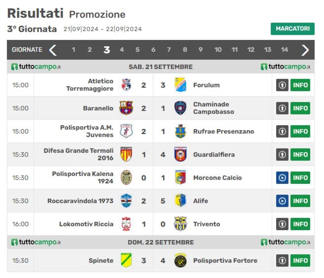Select giornata 10 tab

click(218, 50)
